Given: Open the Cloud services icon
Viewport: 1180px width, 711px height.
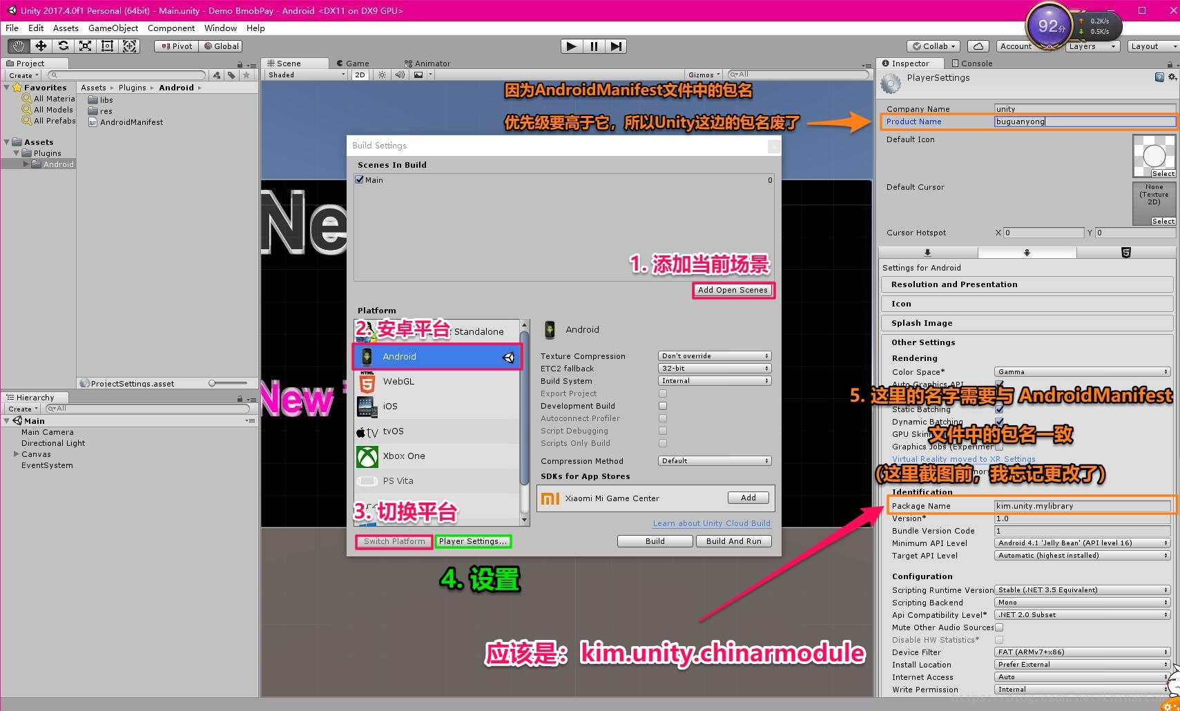Looking at the screenshot, I should coord(978,46).
